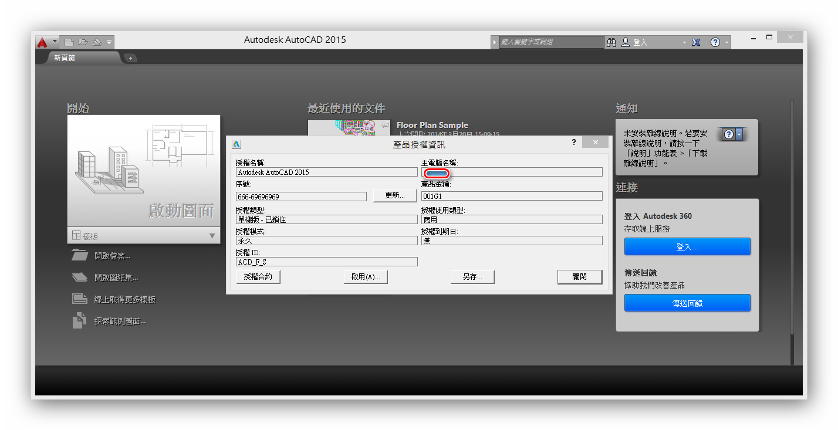838x430 pixels.
Task: Click the Autodesk icon in license dialog title bar
Action: (236, 144)
